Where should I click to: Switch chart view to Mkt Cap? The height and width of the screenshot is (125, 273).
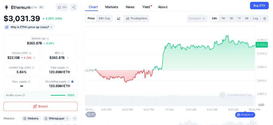pos(105,18)
